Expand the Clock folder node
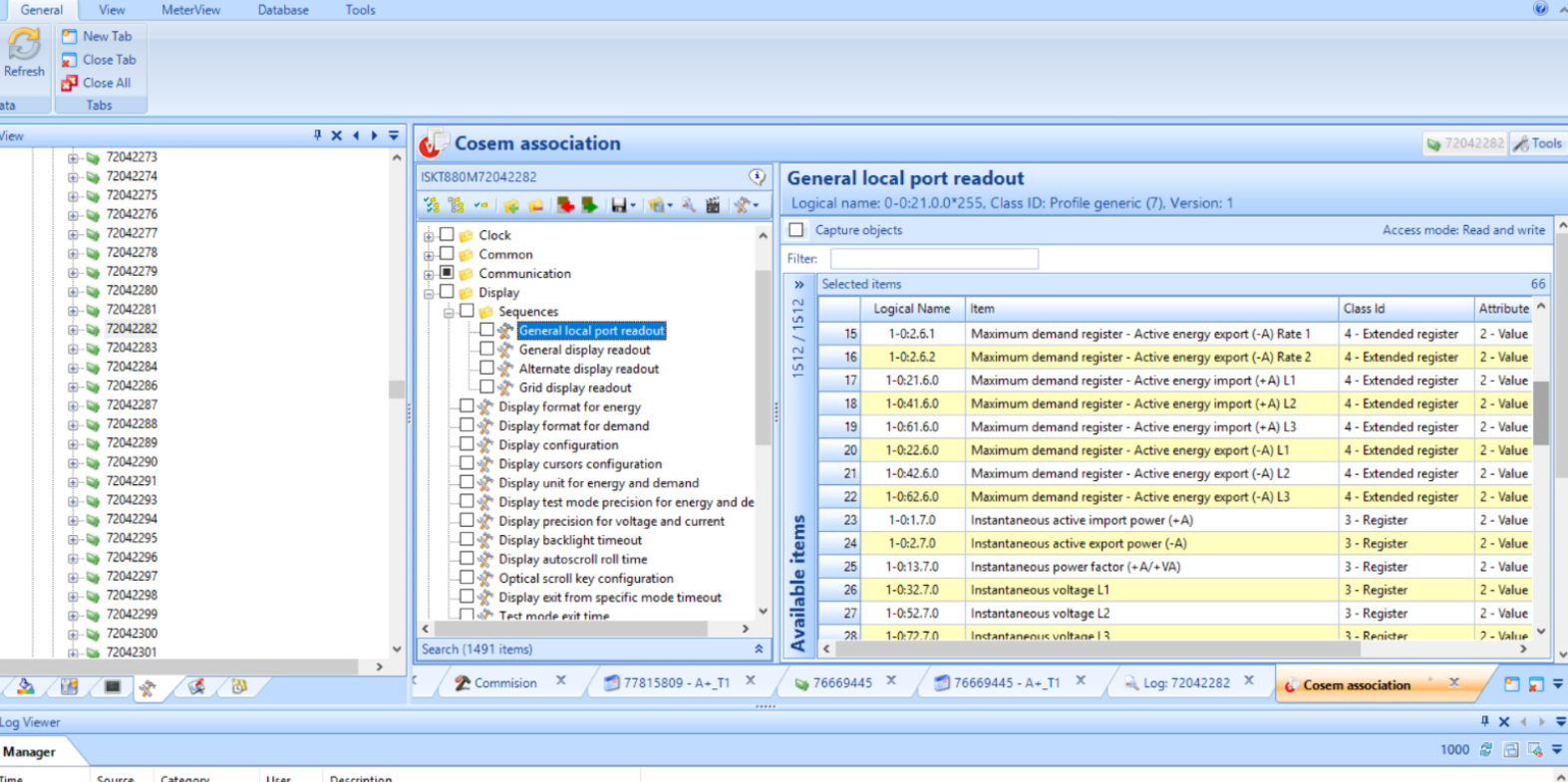The image size is (1568, 782). coord(429,236)
